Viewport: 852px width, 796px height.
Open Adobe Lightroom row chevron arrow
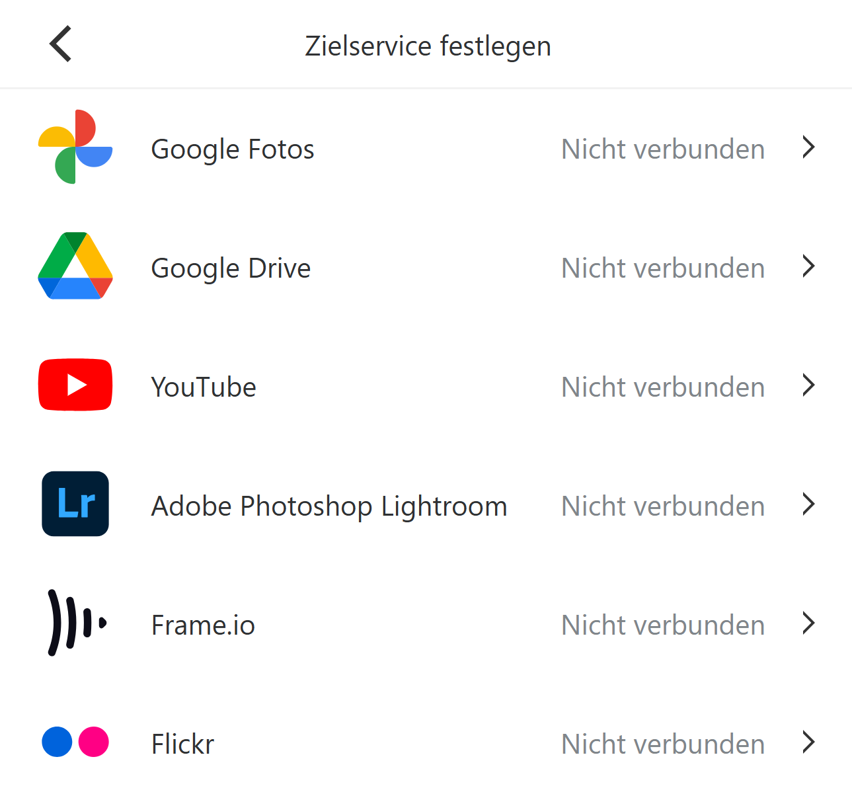pyautogui.click(x=808, y=504)
